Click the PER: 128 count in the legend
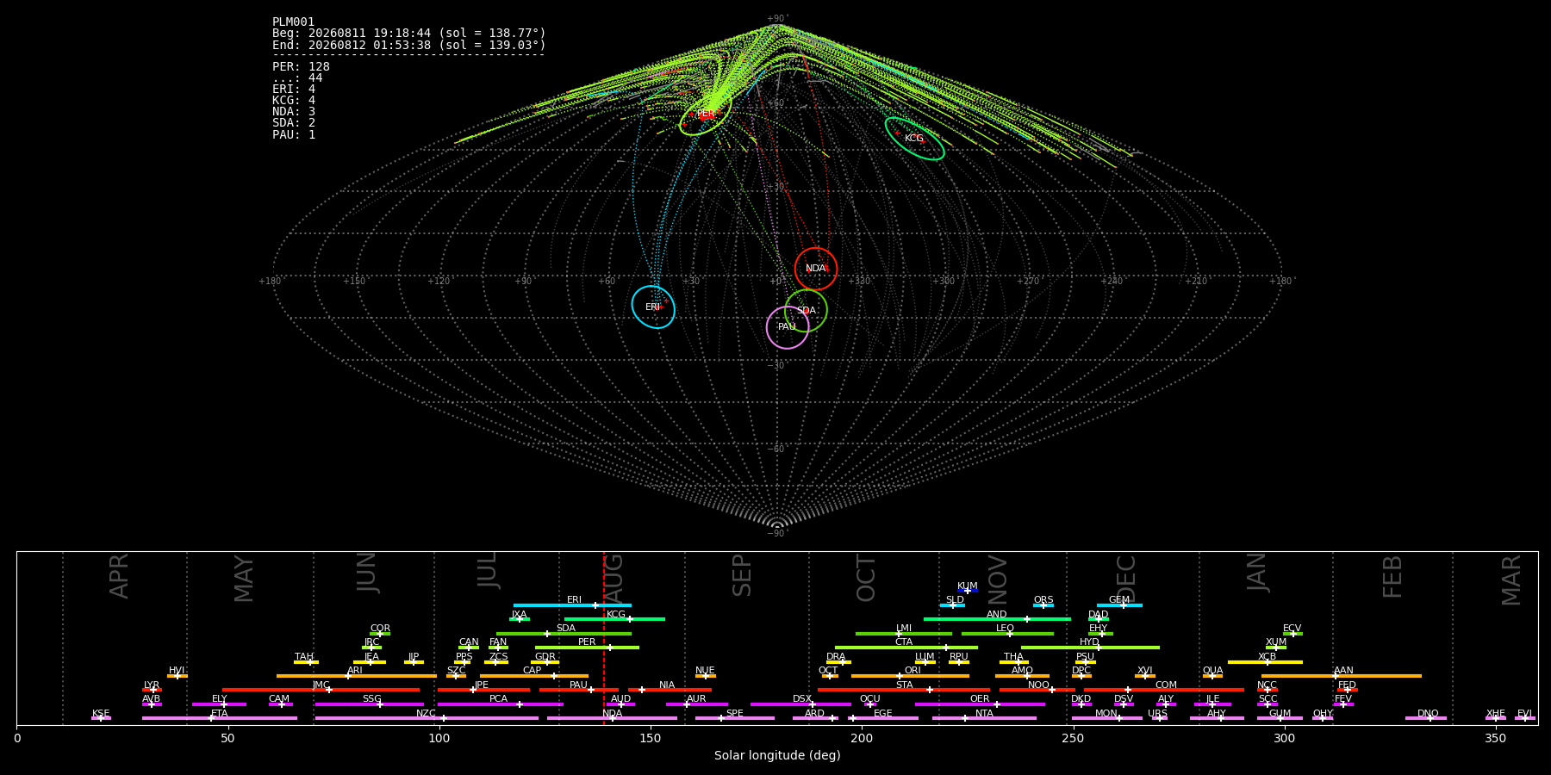 tap(301, 66)
